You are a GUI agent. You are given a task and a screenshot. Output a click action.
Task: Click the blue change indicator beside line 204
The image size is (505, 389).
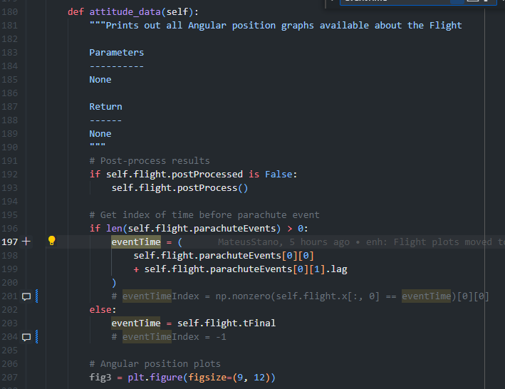[x=37, y=336]
